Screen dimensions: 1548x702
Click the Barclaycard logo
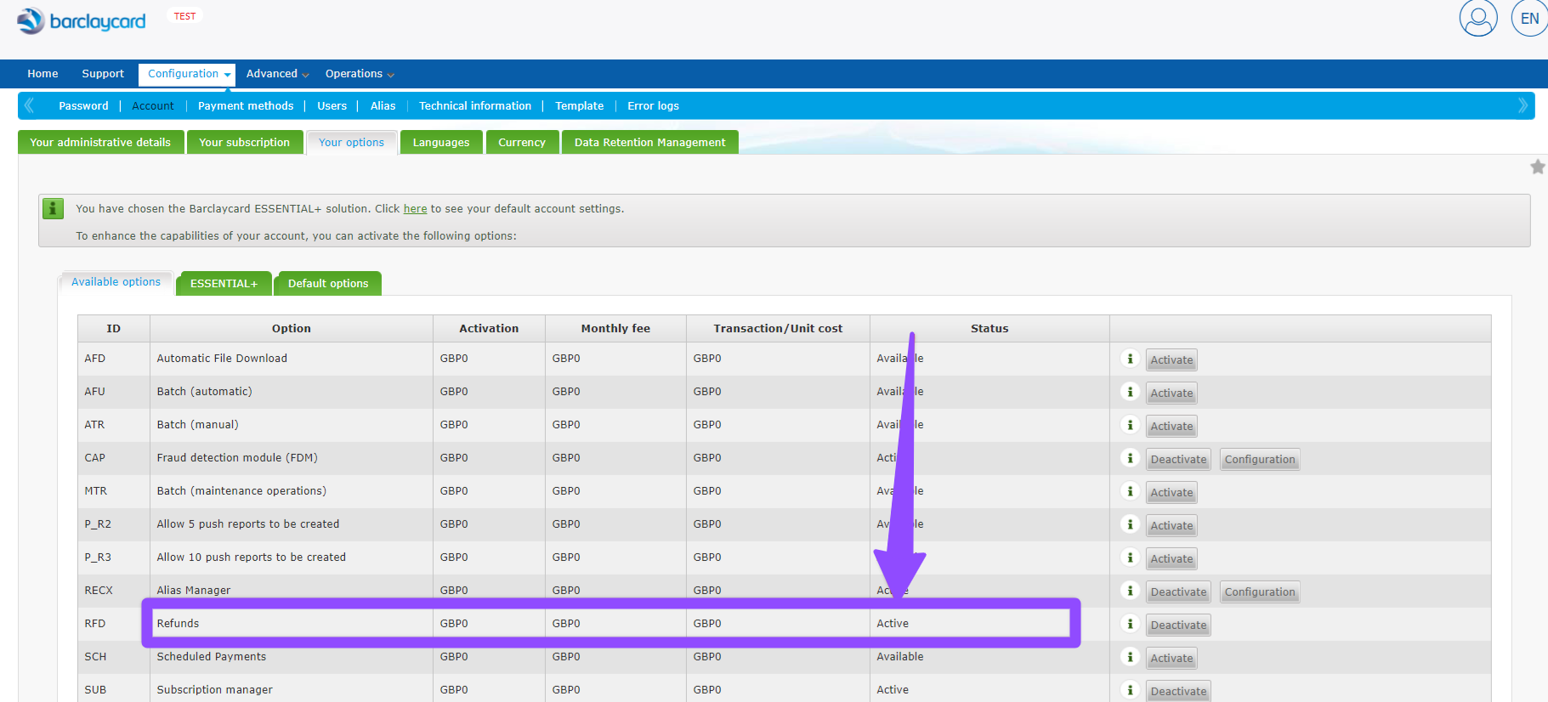pos(82,20)
